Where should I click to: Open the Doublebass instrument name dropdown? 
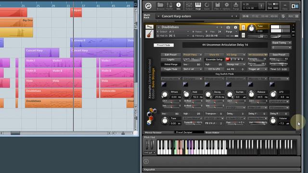click(159, 27)
